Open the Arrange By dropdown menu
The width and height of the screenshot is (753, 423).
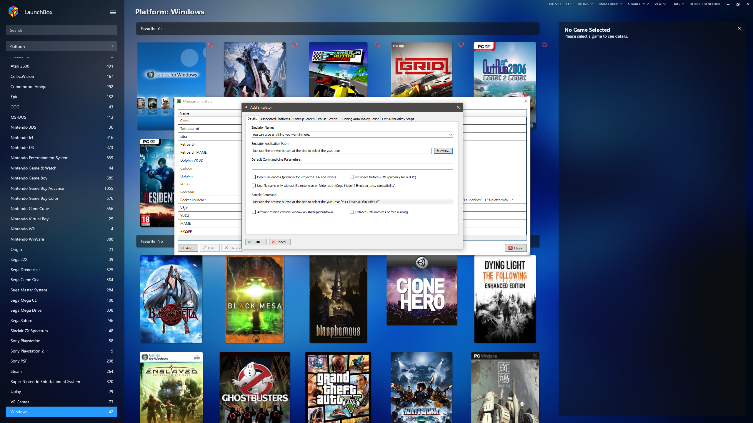click(638, 4)
